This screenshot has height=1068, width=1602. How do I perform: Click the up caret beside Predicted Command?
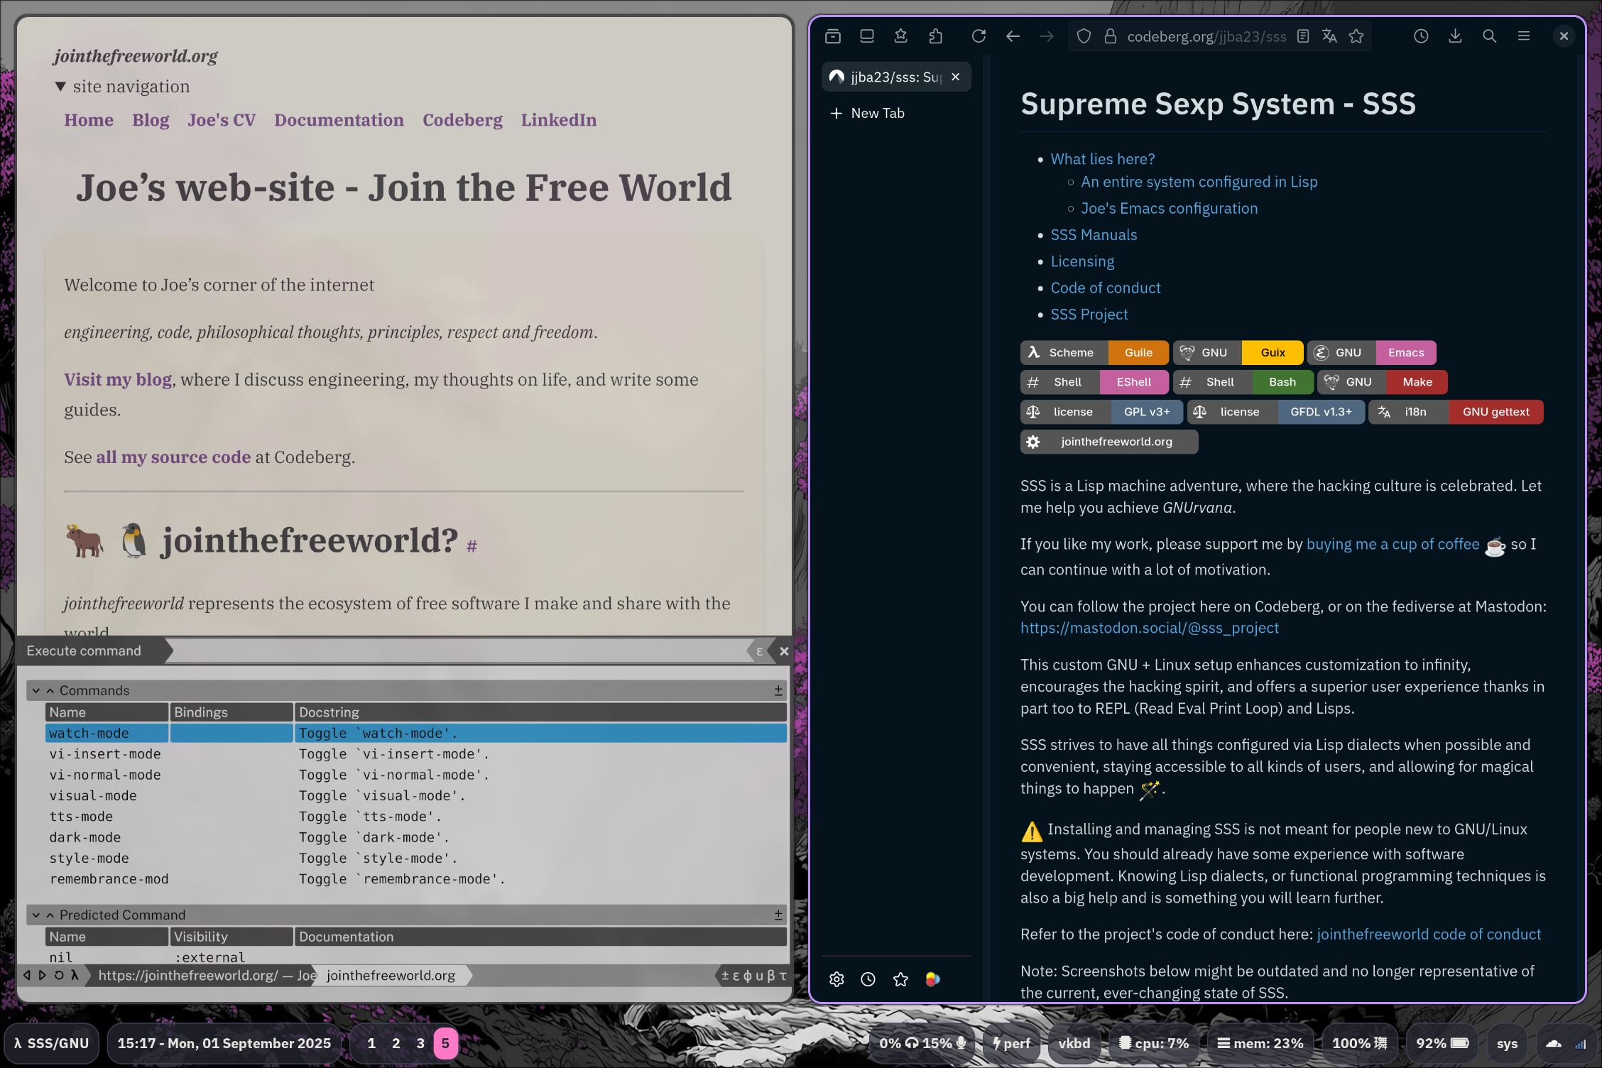[50, 915]
